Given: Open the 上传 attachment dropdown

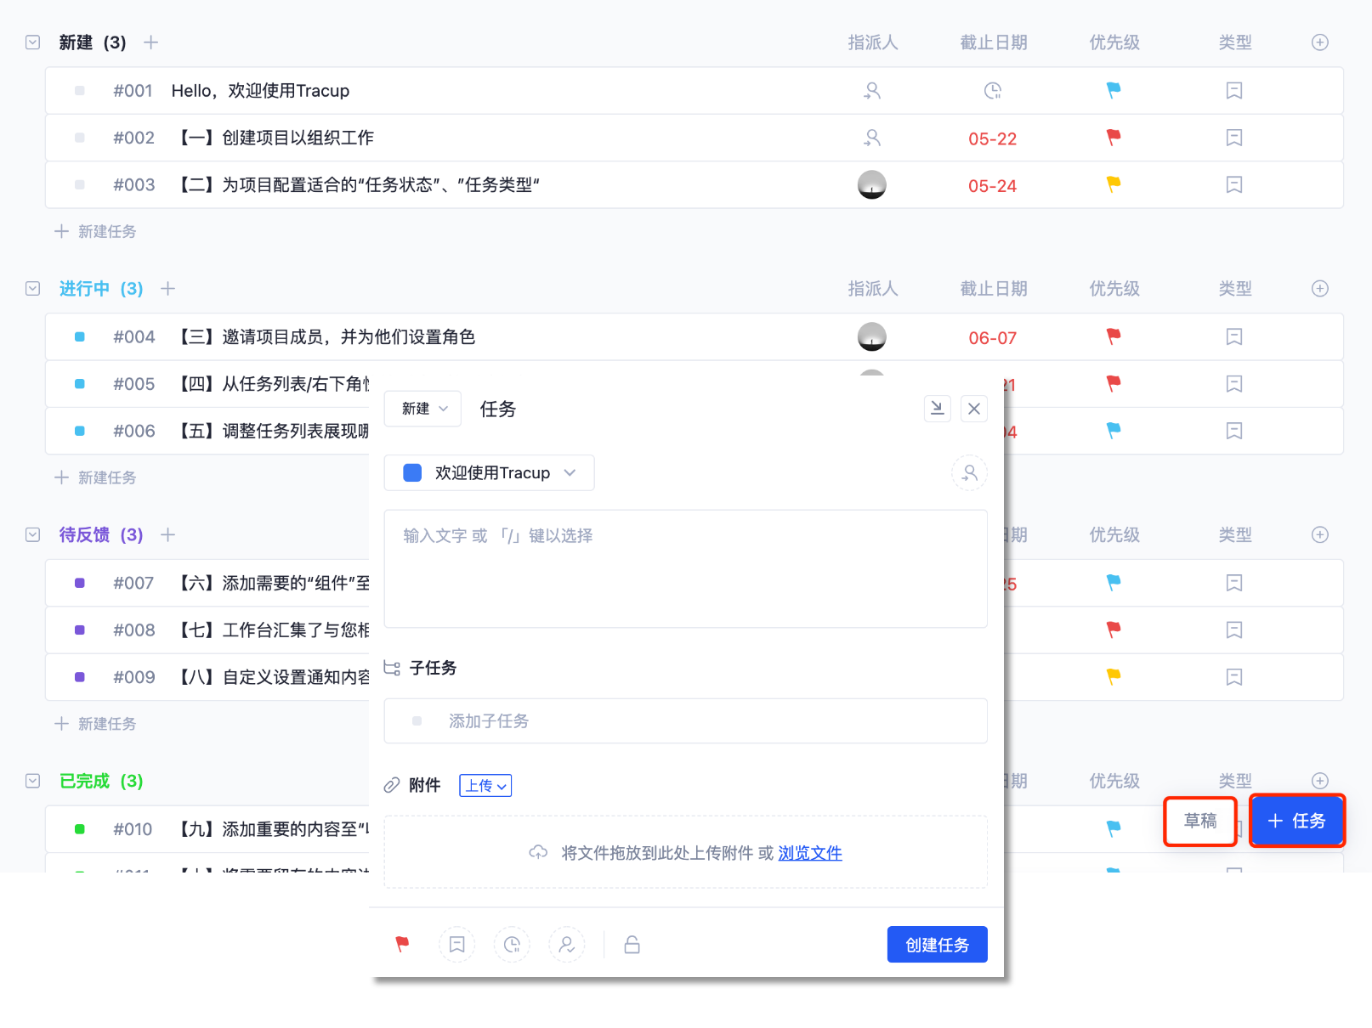Looking at the screenshot, I should 485,786.
